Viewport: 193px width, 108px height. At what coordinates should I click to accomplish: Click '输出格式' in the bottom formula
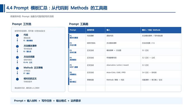(61, 101)
